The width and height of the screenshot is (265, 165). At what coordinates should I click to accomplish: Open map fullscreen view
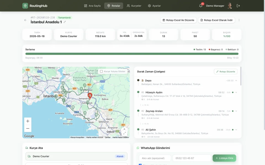click(x=124, y=133)
